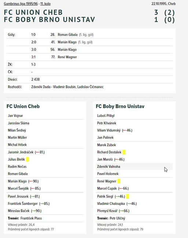The width and height of the screenshot is (188, 238).
Task: Click the yellow card after Patrik Siegl
Action: (x=128, y=196)
